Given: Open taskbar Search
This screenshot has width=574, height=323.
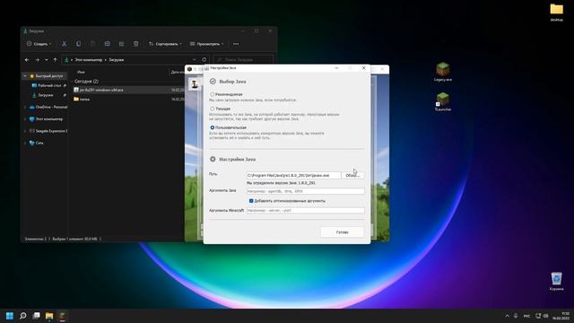Looking at the screenshot, I should (x=23, y=316).
